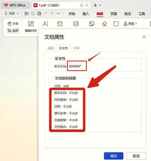The width and height of the screenshot is (151, 161).
Task: Click the edit image icon
Action: click(x=76, y=24)
